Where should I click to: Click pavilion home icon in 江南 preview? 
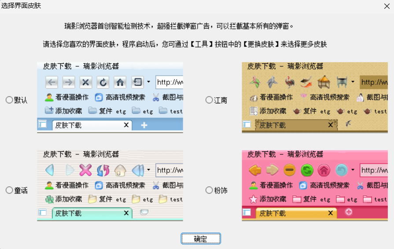pyautogui.click(x=324, y=82)
